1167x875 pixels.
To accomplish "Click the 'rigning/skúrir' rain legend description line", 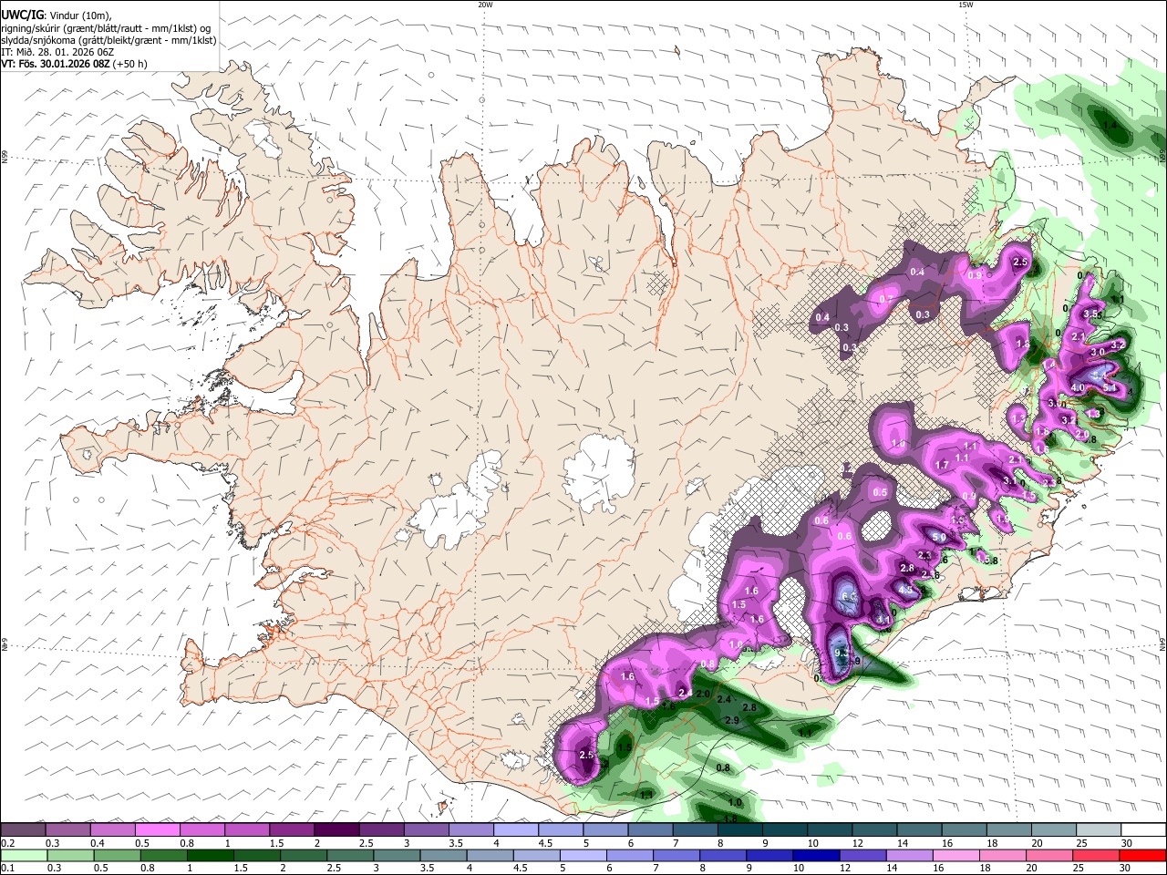I will point(105,27).
